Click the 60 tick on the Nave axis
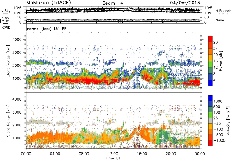231x160 pixels. (x=207, y=17)
